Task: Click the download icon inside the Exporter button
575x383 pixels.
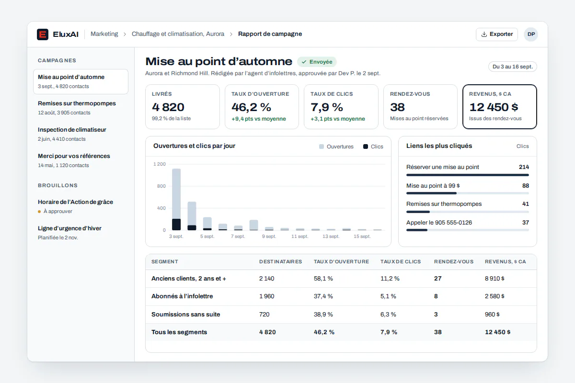Action: coord(484,34)
